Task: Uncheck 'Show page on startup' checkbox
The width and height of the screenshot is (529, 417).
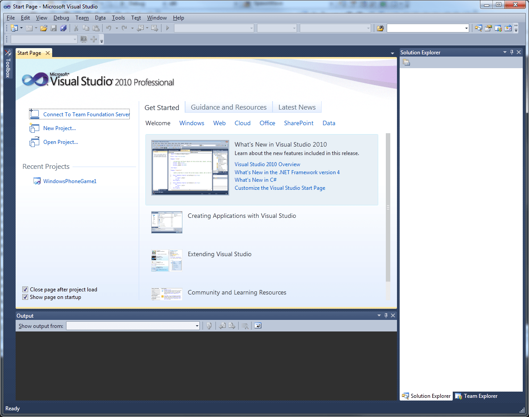Action: click(25, 297)
